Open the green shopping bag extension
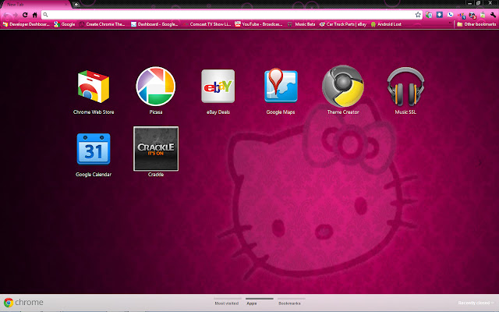This screenshot has height=312, width=499. click(x=483, y=15)
